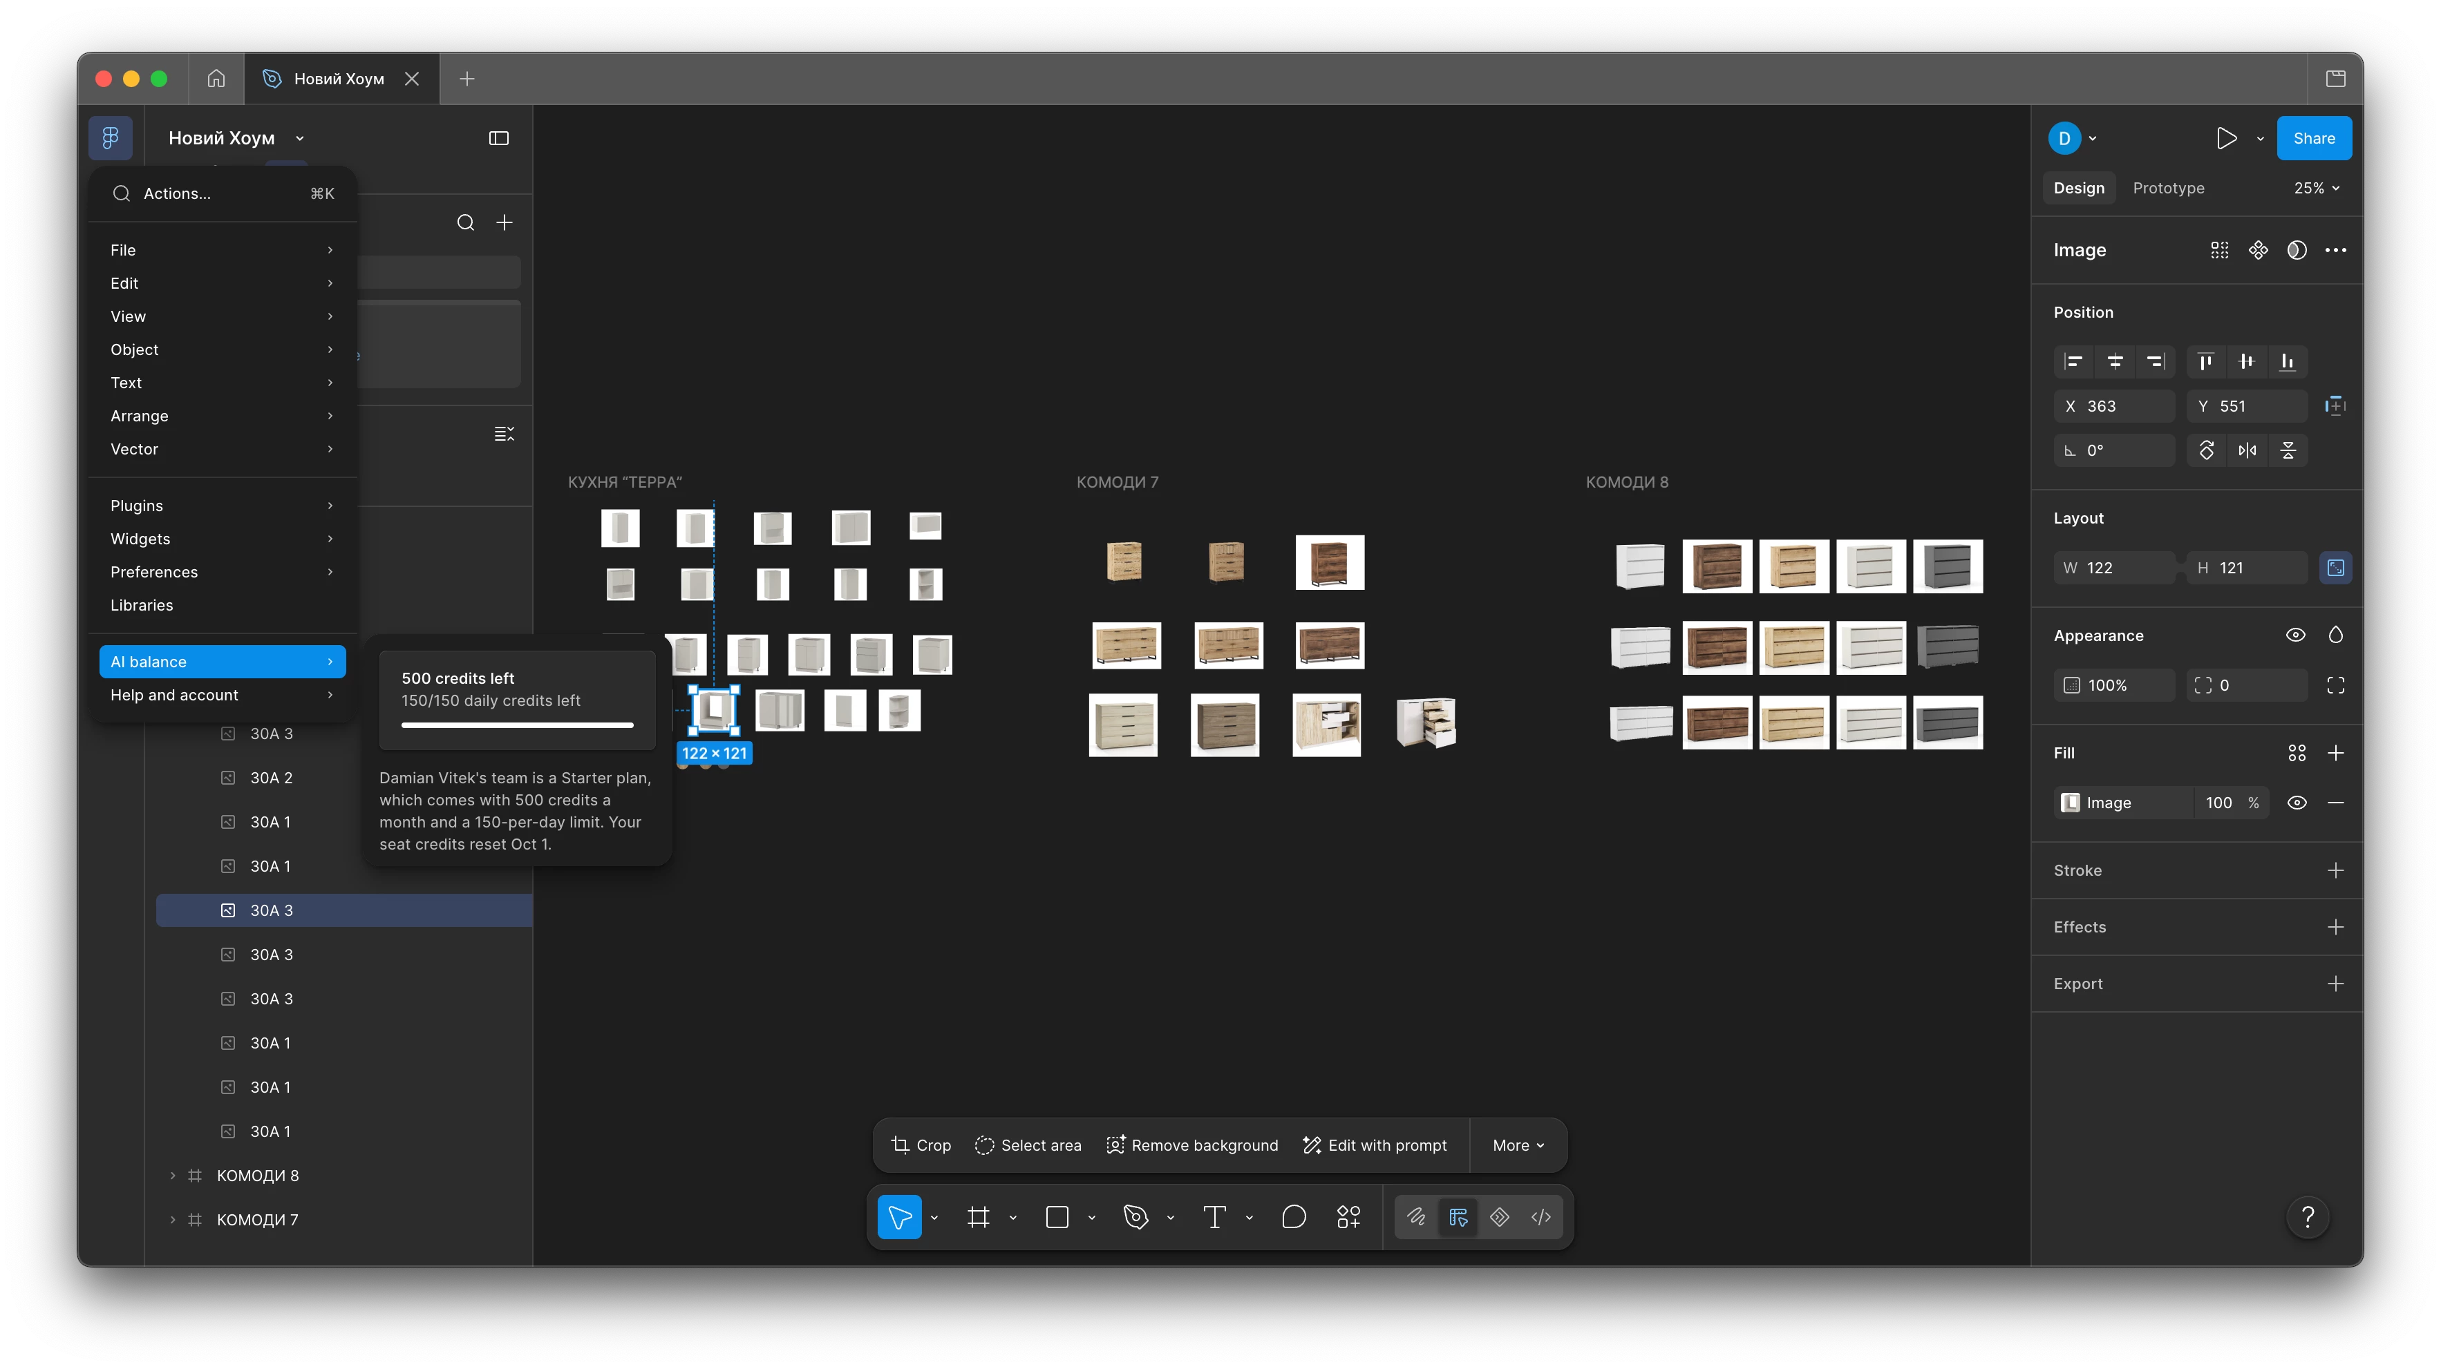The image size is (2441, 1369).
Task: Click Remove background button
Action: [x=1191, y=1146]
